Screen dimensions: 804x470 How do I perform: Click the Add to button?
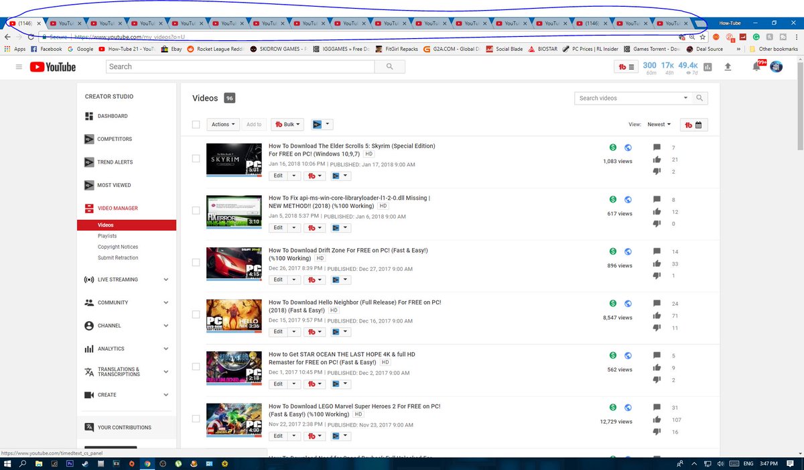(254, 125)
